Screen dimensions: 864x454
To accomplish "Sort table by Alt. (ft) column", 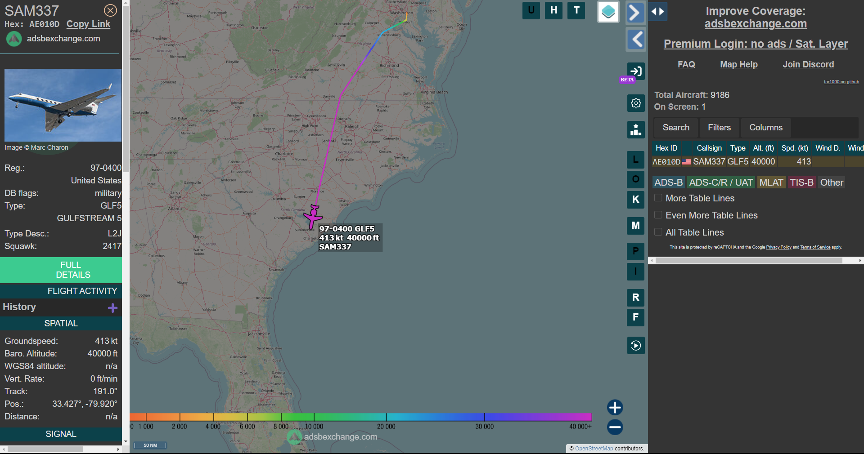I will [764, 148].
